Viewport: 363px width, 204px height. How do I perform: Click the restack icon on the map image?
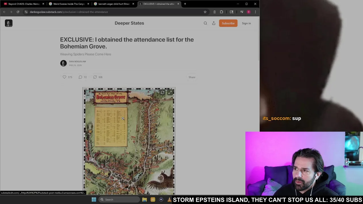(162, 92)
